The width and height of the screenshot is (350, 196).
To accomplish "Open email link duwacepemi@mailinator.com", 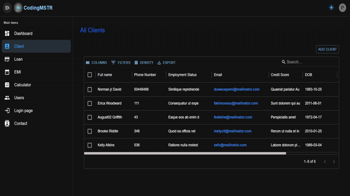I will pyautogui.click(x=237, y=89).
